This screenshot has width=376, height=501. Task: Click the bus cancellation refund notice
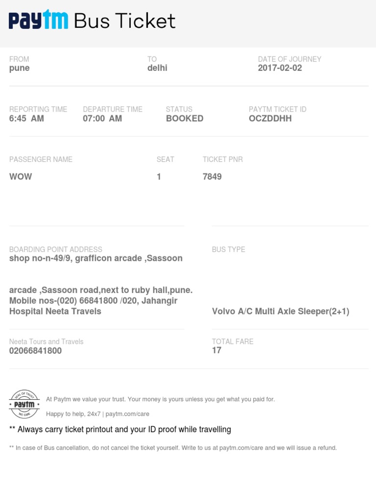coord(173,448)
